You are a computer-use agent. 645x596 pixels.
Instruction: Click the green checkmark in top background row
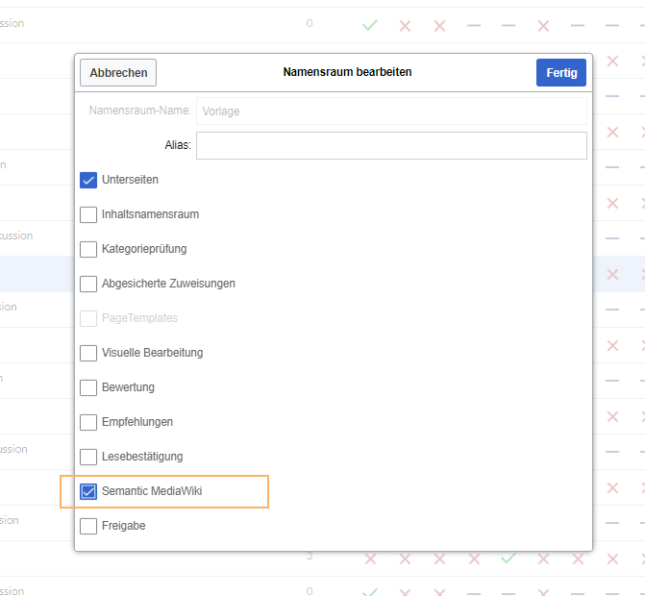(370, 25)
